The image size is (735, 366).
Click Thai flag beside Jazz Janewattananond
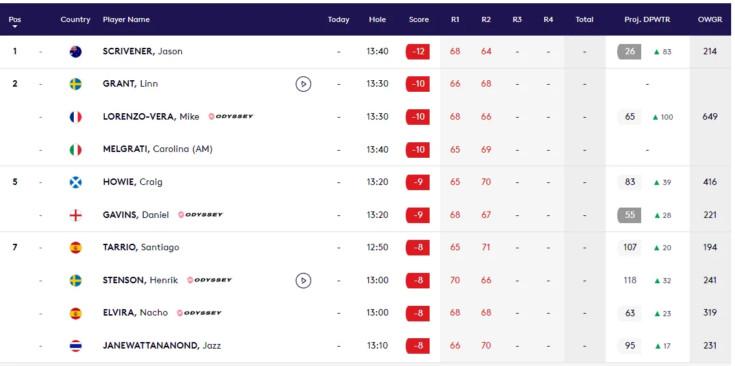click(76, 346)
